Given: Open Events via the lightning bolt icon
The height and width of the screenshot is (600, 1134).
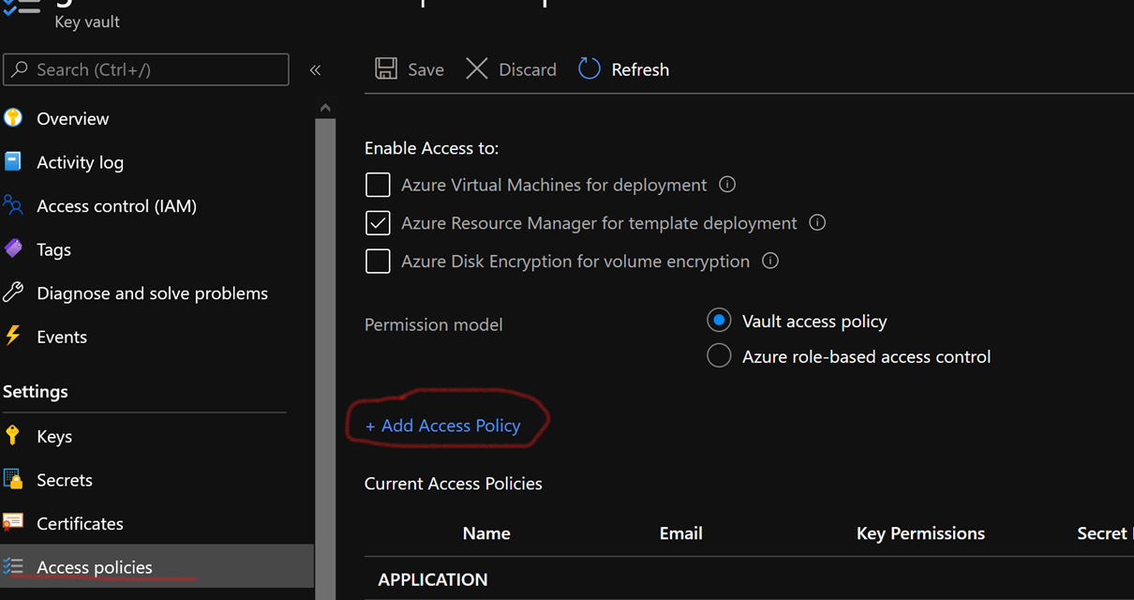Looking at the screenshot, I should point(16,336).
